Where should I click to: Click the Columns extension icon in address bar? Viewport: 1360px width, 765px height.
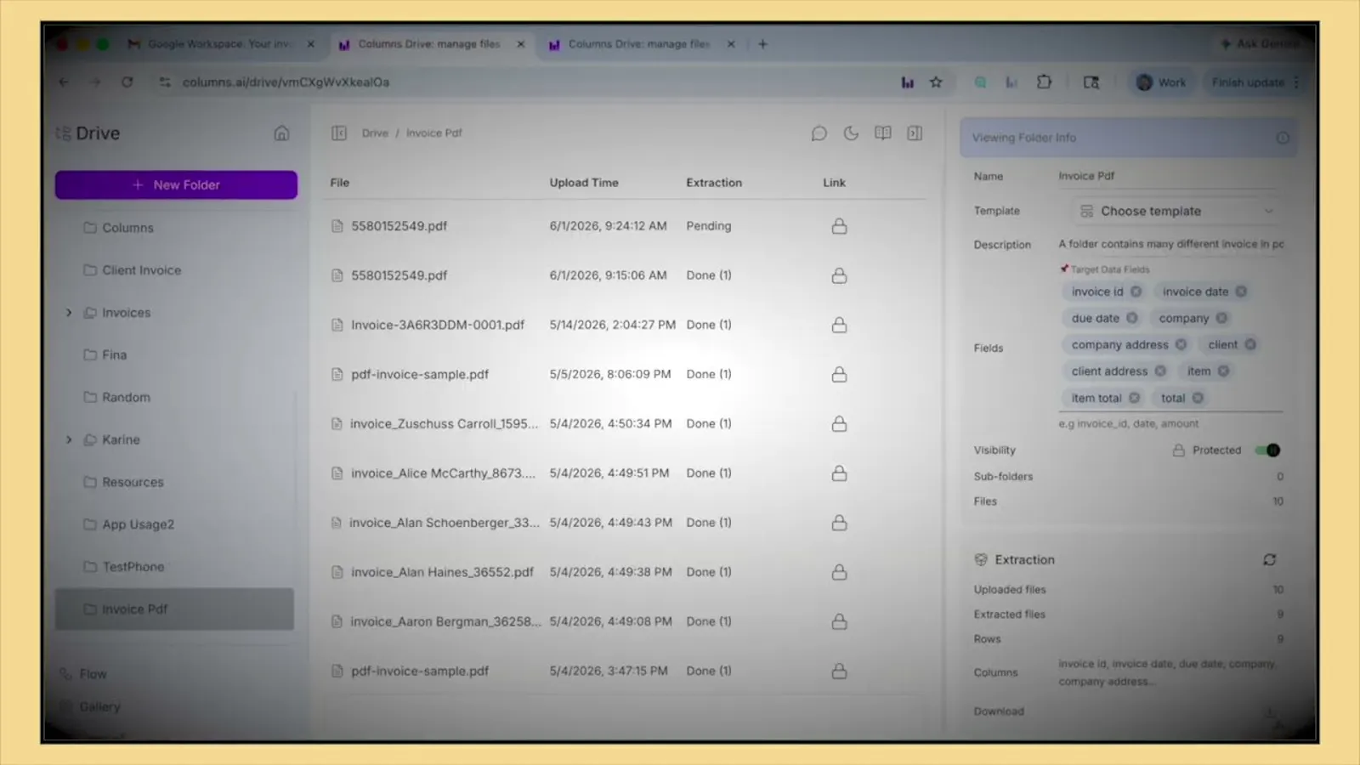click(907, 82)
